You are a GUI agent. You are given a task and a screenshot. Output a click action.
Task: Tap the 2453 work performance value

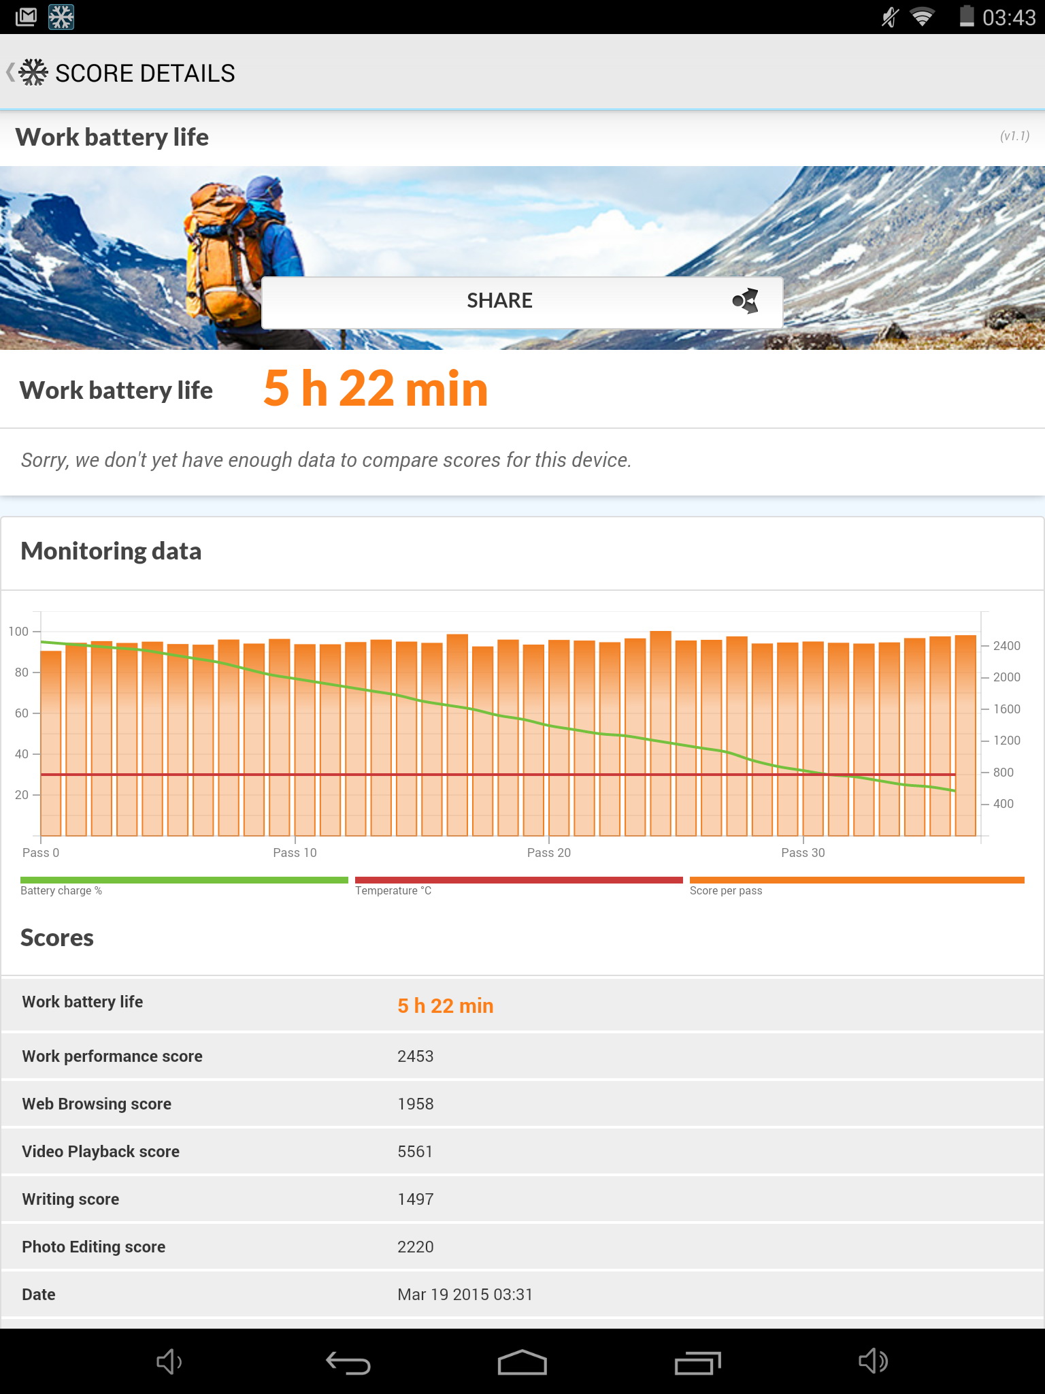[415, 1056]
